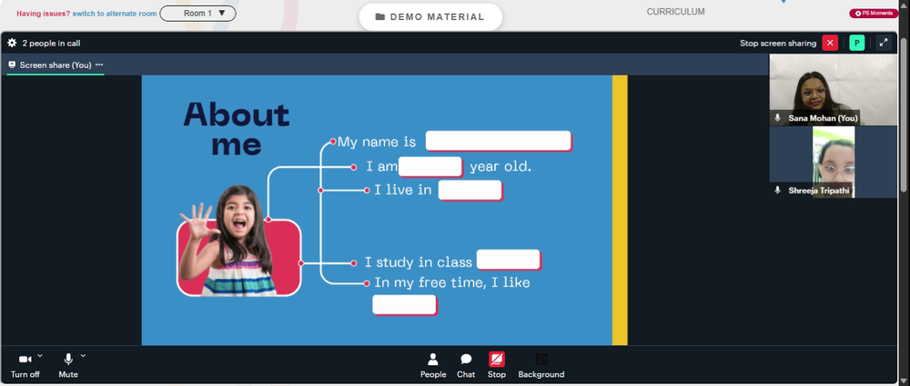
Task: Click Stop screen share button in bottom bar
Action: pos(497,366)
